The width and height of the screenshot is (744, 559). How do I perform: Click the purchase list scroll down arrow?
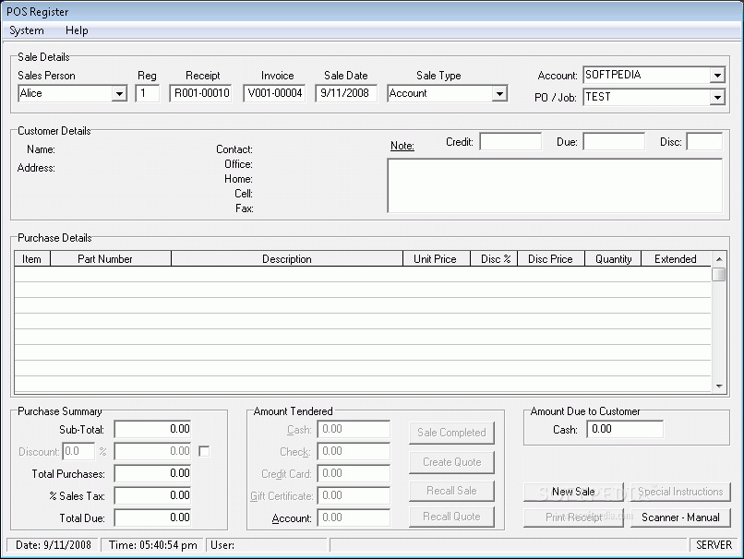[x=719, y=386]
